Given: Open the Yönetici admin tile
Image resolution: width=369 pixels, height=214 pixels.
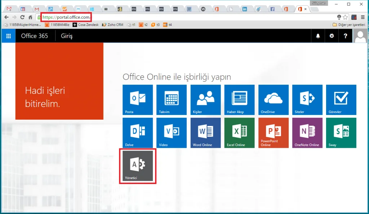Looking at the screenshot, I should click(138, 166).
